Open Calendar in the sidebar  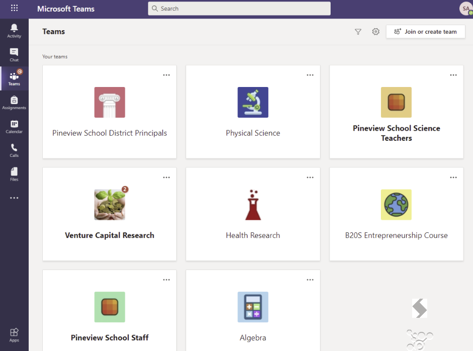14,127
